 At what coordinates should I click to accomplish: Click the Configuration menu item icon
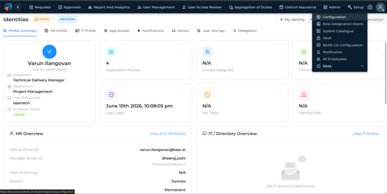coord(318,17)
